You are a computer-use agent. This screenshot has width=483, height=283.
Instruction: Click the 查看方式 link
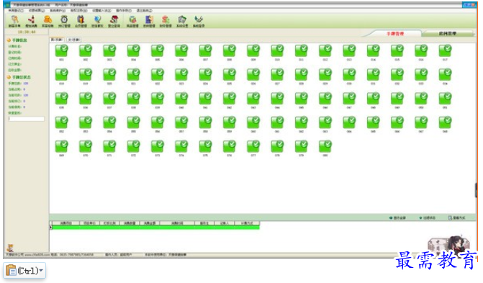pos(456,217)
